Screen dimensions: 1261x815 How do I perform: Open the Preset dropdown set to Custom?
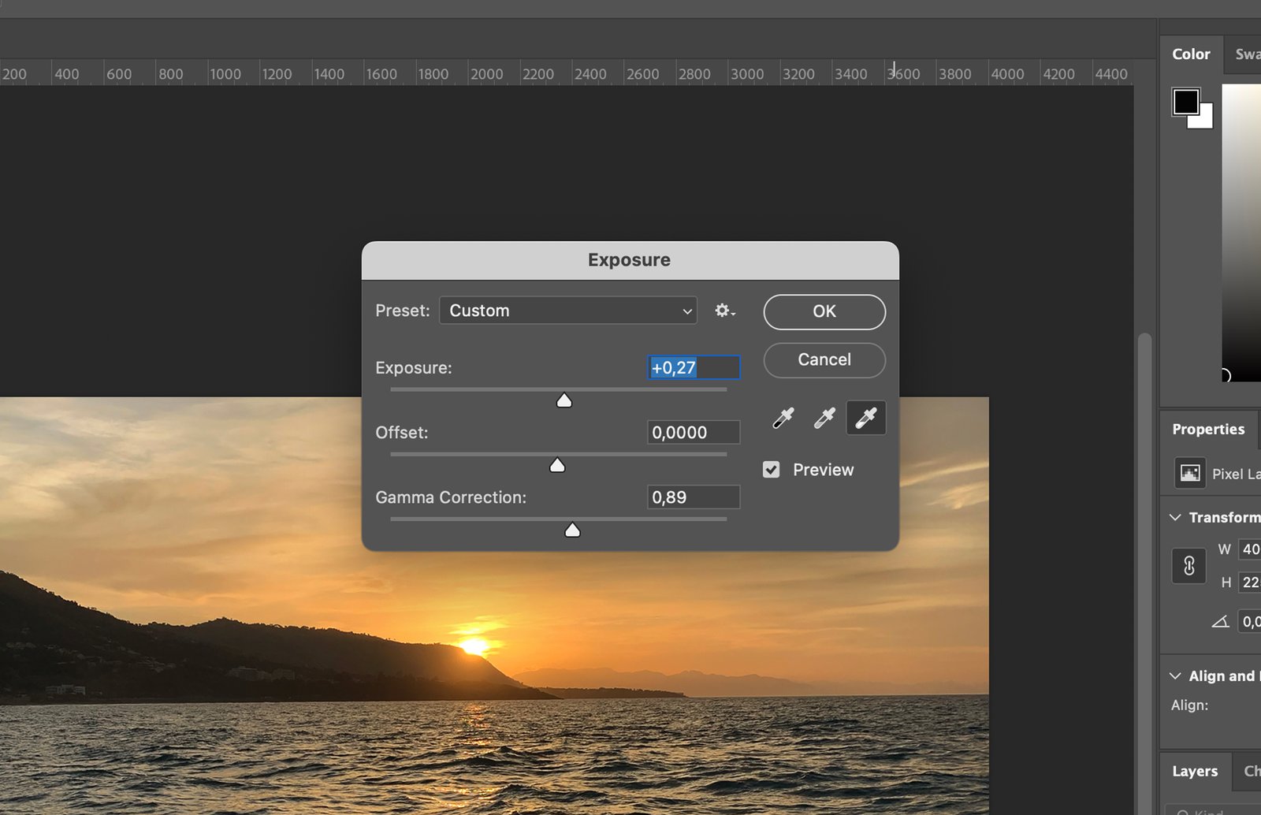[568, 311]
